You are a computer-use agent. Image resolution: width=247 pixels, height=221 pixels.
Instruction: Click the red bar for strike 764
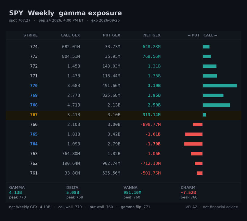193,144
